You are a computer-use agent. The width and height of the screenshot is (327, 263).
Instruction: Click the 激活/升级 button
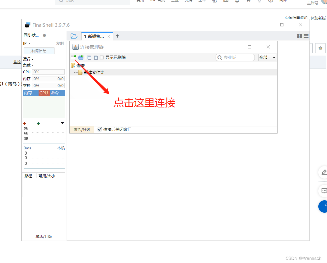82,129
